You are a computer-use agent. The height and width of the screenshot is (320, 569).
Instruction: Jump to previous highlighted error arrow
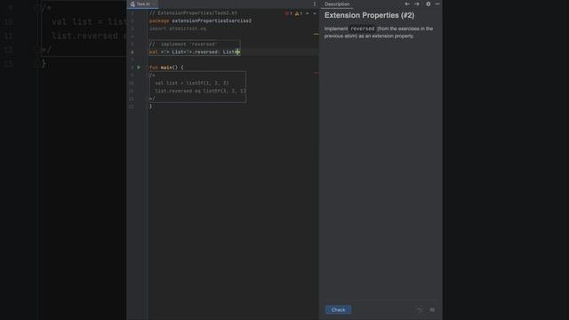(308, 13)
